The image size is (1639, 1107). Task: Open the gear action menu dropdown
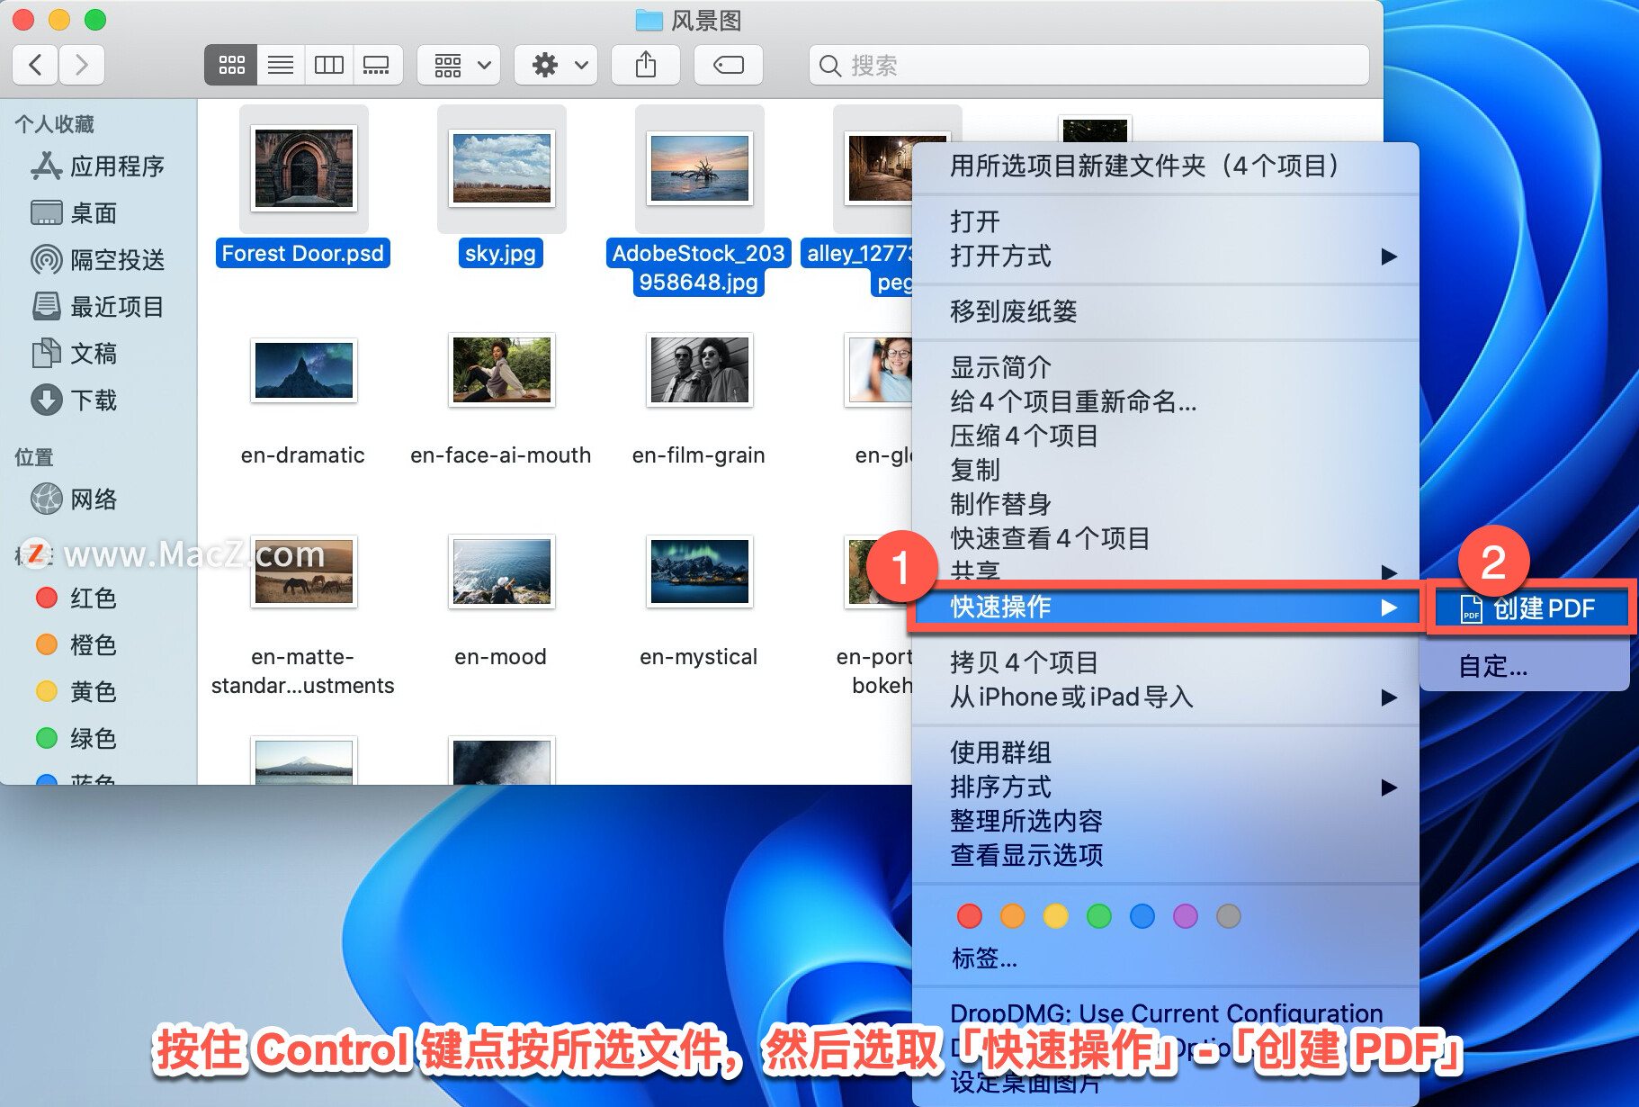(x=556, y=65)
